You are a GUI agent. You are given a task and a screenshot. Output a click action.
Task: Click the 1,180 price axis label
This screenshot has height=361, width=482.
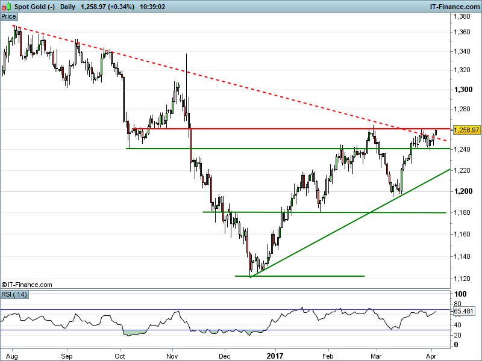[x=462, y=212]
